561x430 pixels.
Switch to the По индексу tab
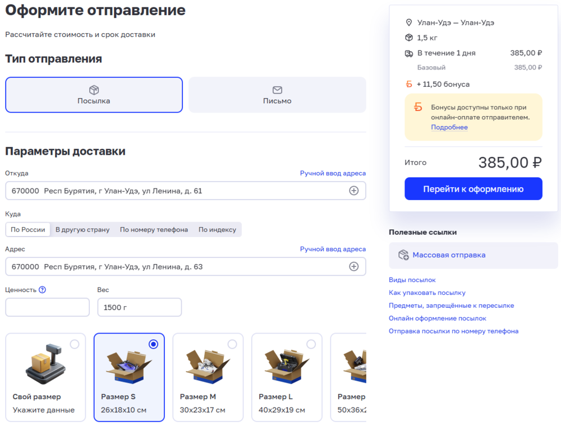tap(217, 229)
